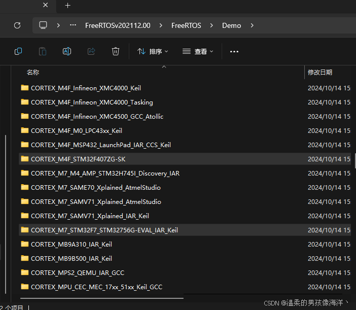Open the hidden path ellipsis in breadcrumb
This screenshot has width=356, height=310.
click(x=73, y=25)
